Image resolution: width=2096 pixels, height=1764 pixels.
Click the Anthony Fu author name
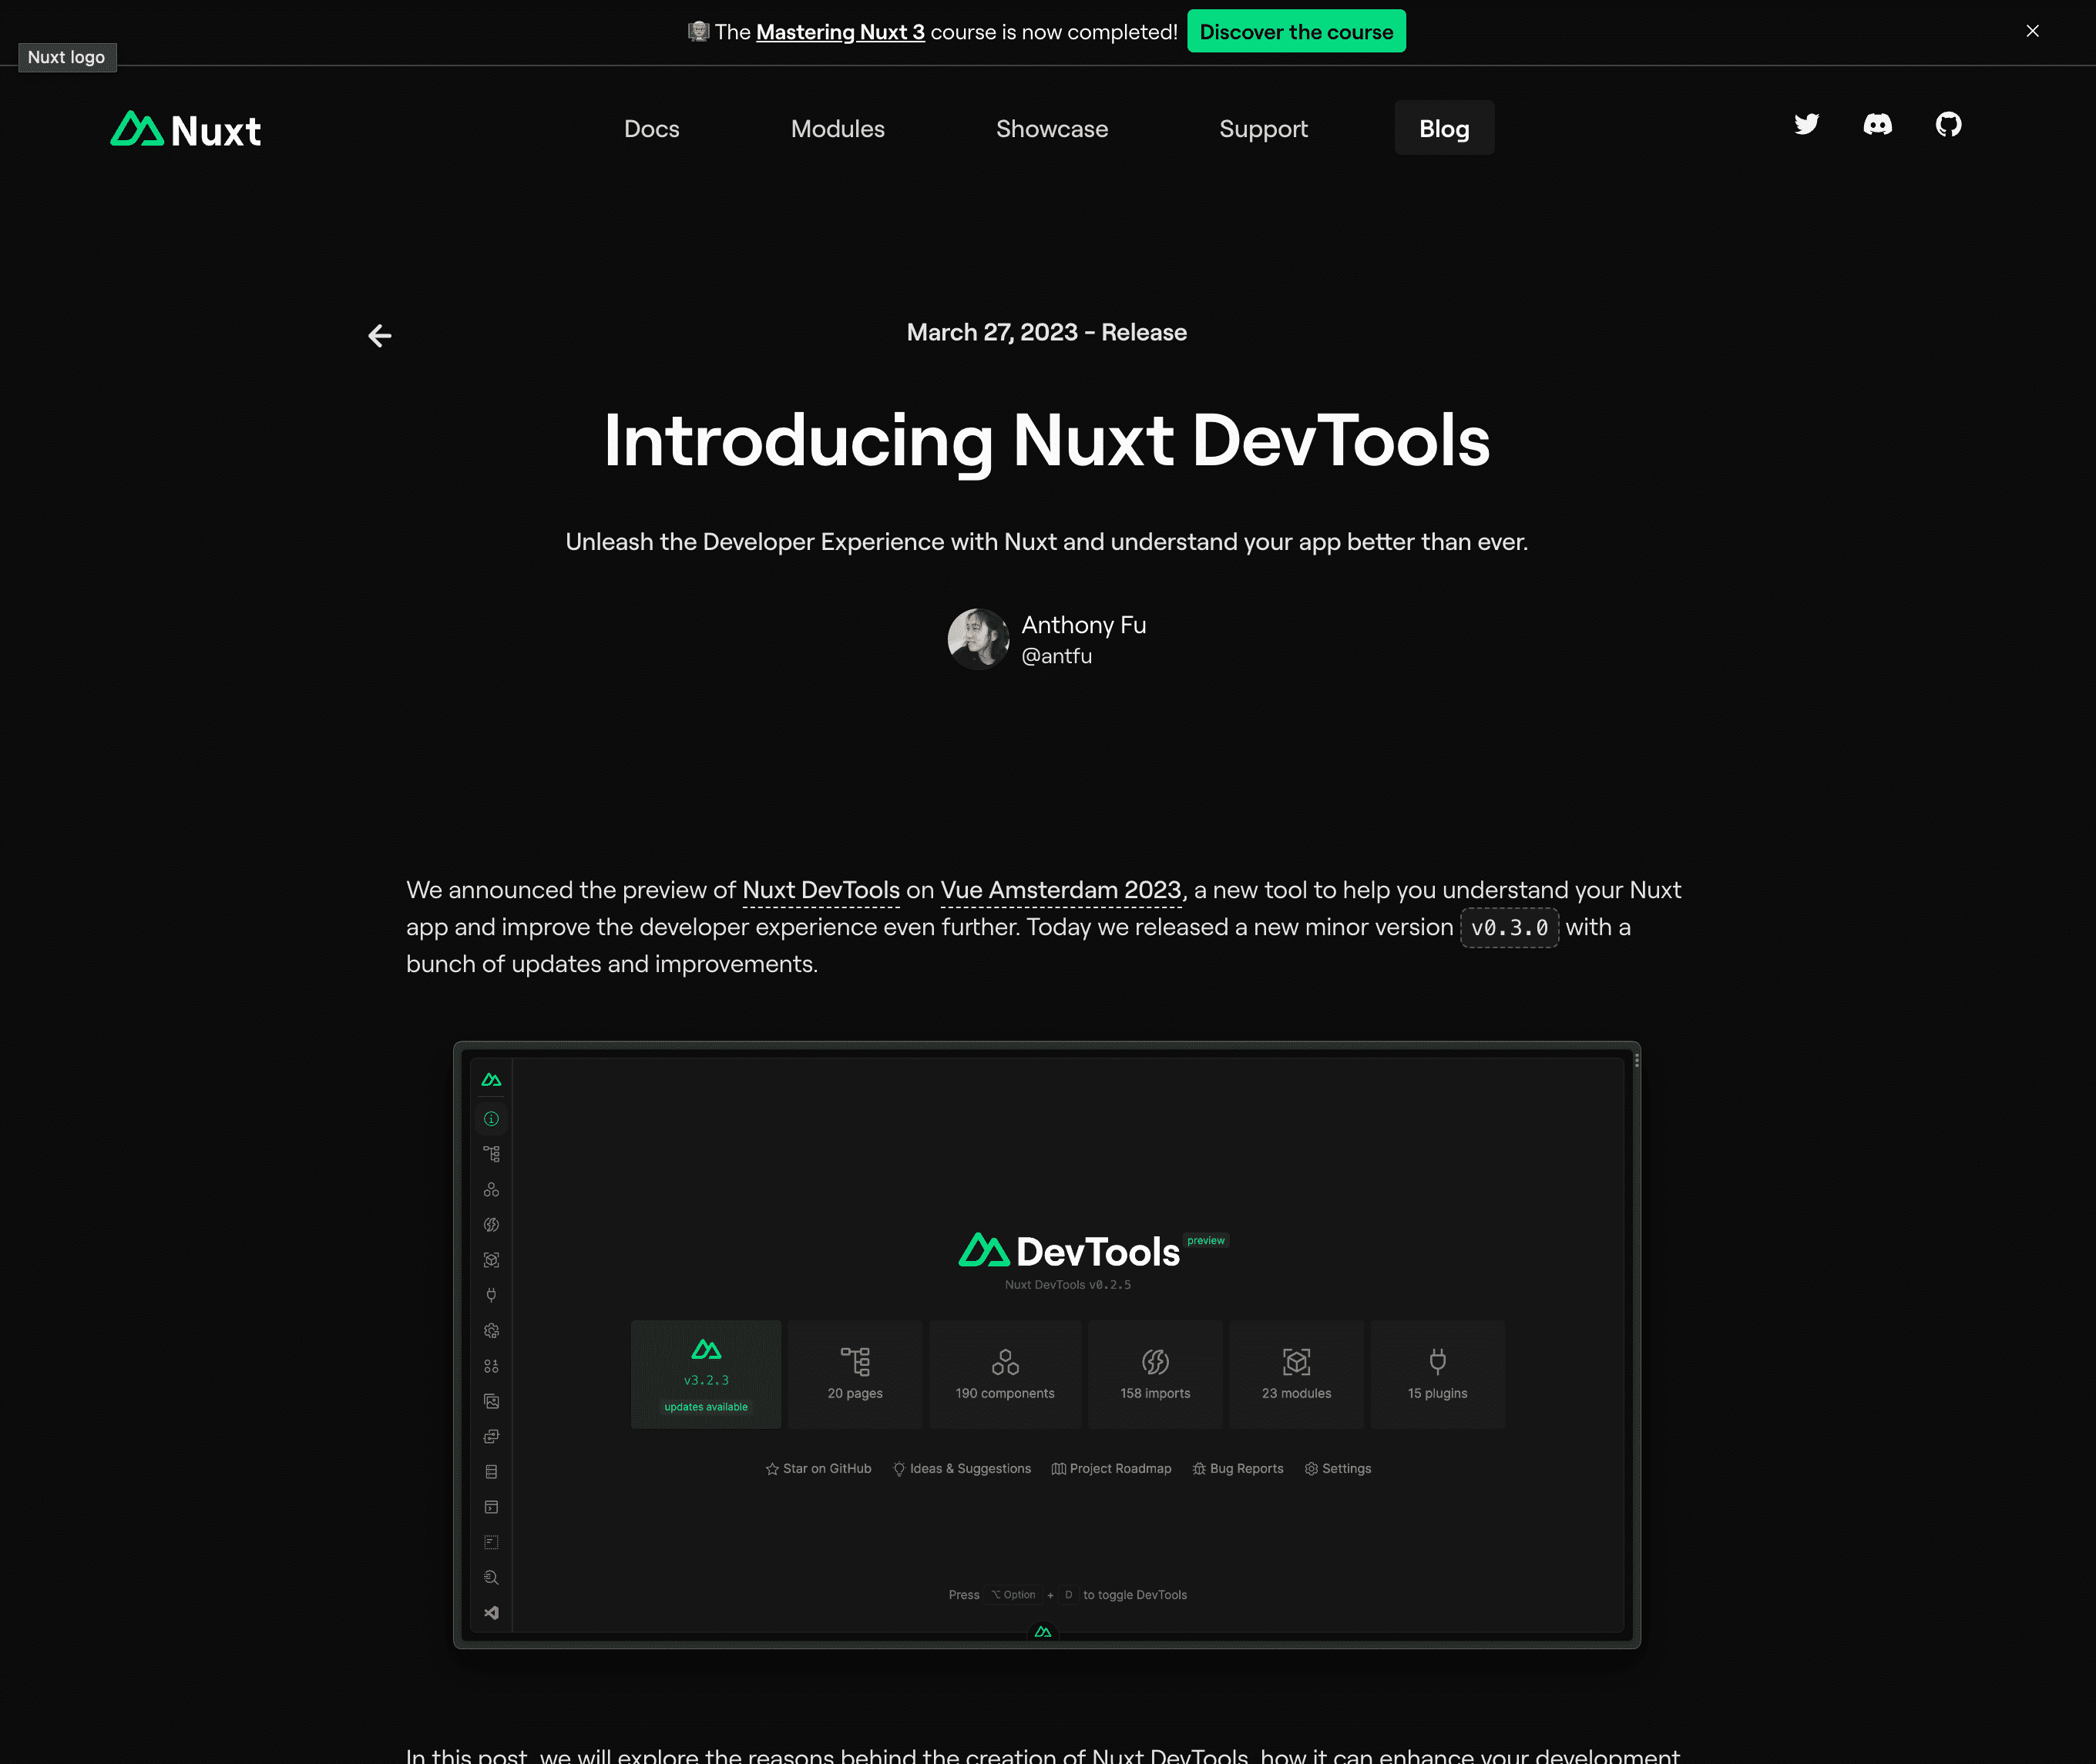tap(1083, 625)
